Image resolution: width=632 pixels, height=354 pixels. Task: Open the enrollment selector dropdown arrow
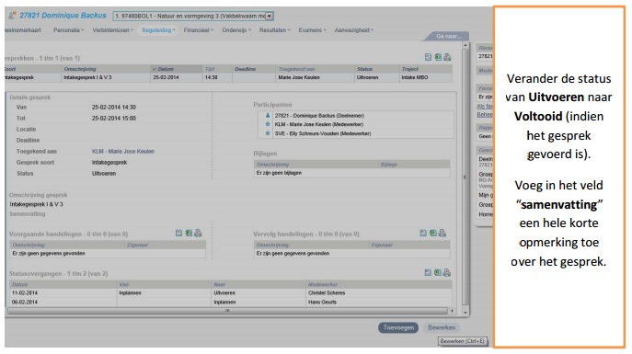coord(270,16)
